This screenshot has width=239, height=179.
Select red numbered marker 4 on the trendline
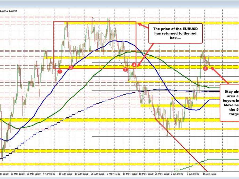134,65
